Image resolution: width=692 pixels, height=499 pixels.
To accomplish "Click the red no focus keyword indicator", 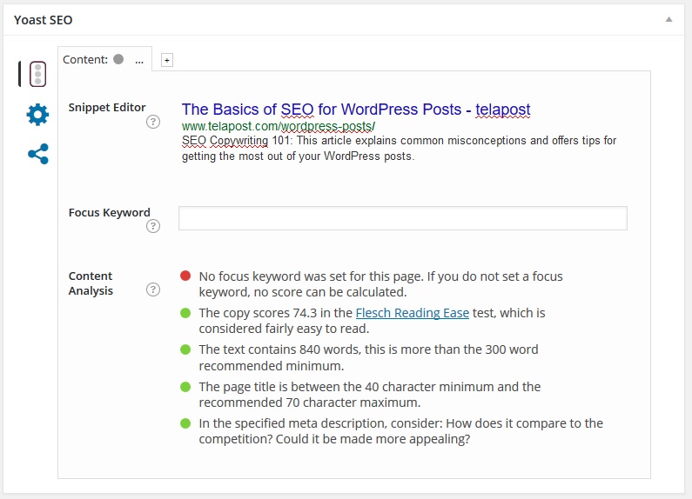I will 185,276.
